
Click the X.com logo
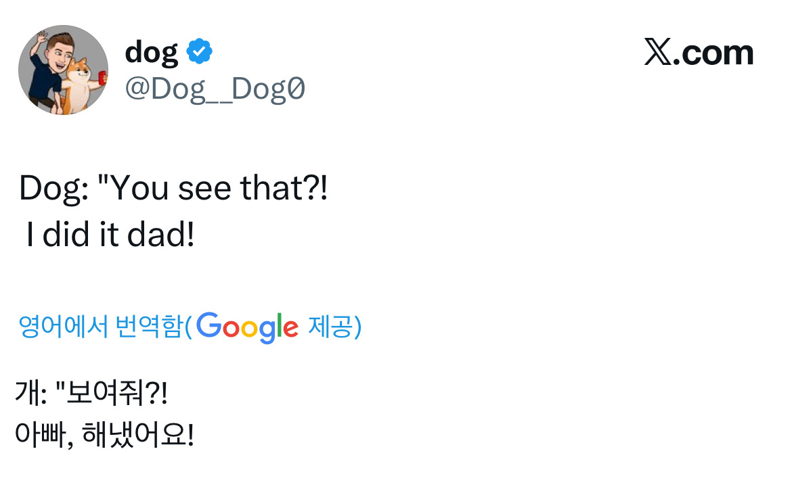699,53
